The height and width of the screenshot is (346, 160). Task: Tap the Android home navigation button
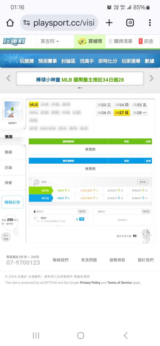(81, 335)
